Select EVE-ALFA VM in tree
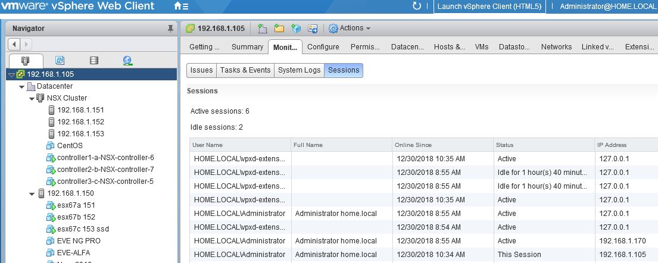This screenshot has height=263, width=658. (x=73, y=253)
